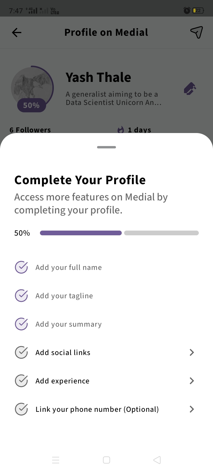The image size is (213, 473).
Task: Tap the bottom sheet drag handle
Action: [x=106, y=147]
